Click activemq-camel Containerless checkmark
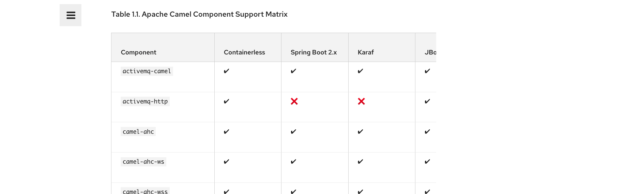Screen dimensions: 642x194 tap(226, 71)
